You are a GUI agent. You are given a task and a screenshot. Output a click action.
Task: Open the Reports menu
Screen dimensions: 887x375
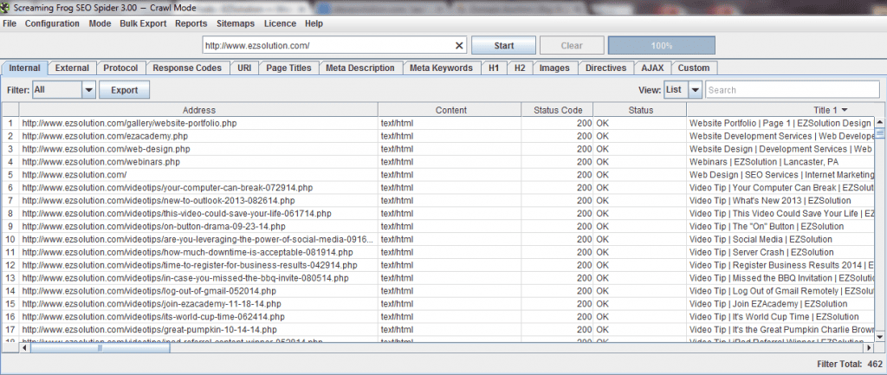point(191,23)
